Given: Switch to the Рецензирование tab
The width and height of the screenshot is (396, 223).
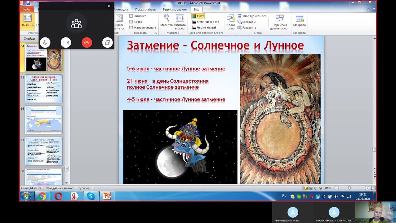Looking at the screenshot, I should (175, 10).
